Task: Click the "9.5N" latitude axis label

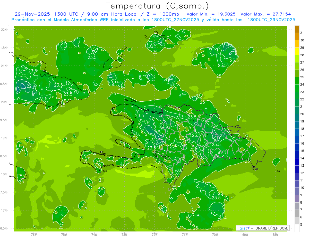Action: [4, 120]
